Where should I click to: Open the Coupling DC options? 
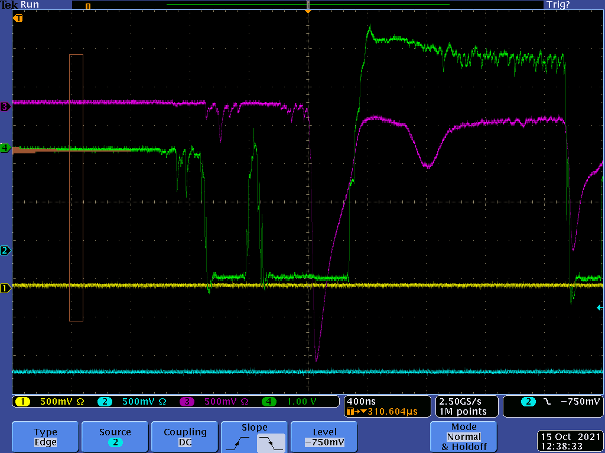click(185, 437)
